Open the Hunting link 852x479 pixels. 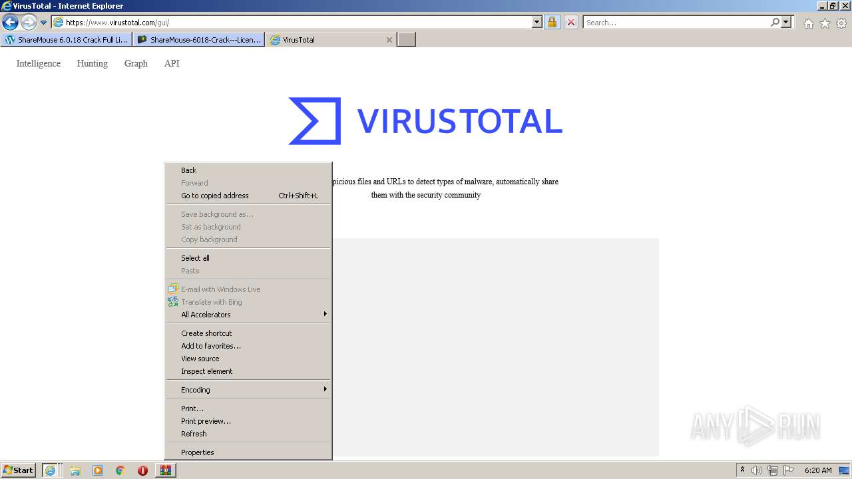(92, 64)
